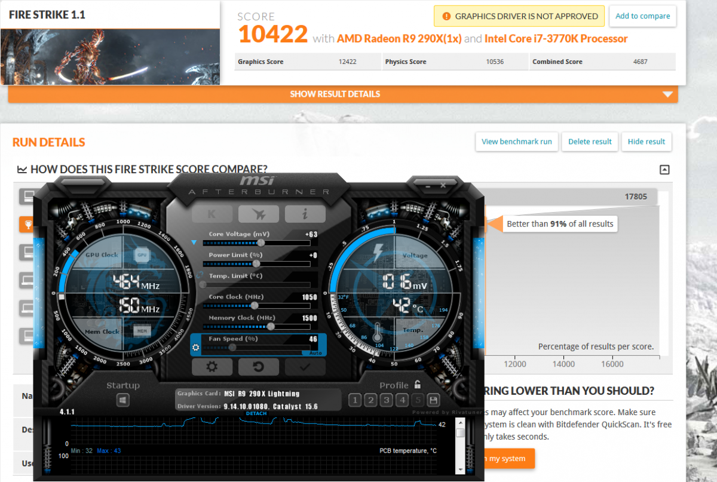Toggle fan speed Auto mode

(315, 353)
